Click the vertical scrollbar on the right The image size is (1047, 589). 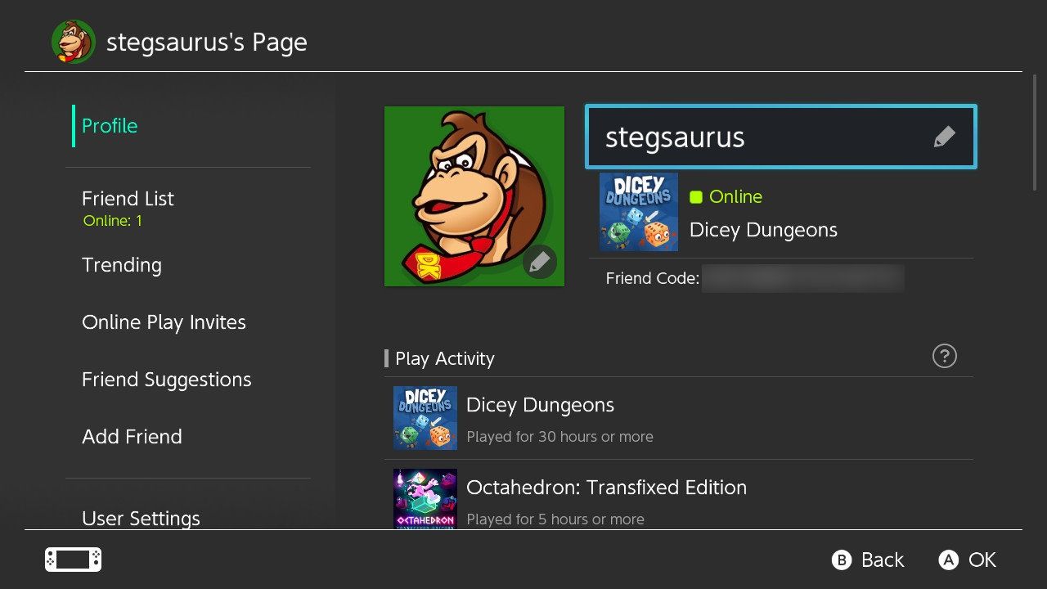[1035, 134]
